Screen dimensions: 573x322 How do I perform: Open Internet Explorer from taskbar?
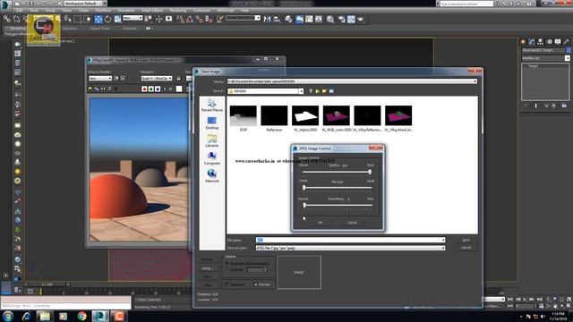click(x=26, y=316)
